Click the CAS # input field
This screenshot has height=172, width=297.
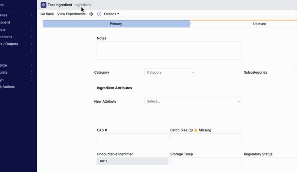click(x=132, y=137)
